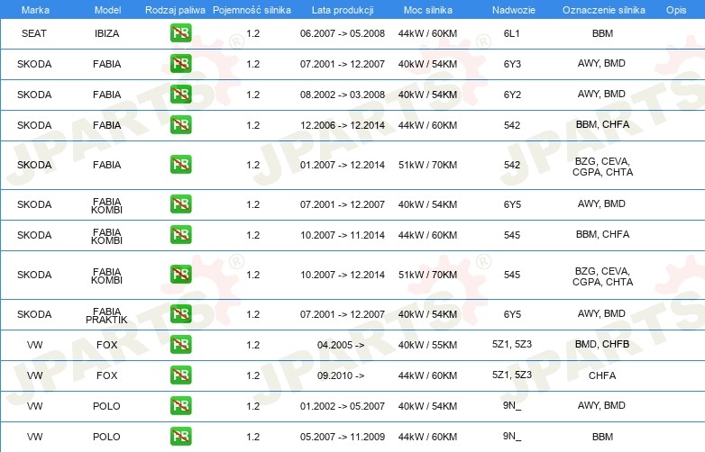
Task: Click body code 6Y3
Action: 512,64
